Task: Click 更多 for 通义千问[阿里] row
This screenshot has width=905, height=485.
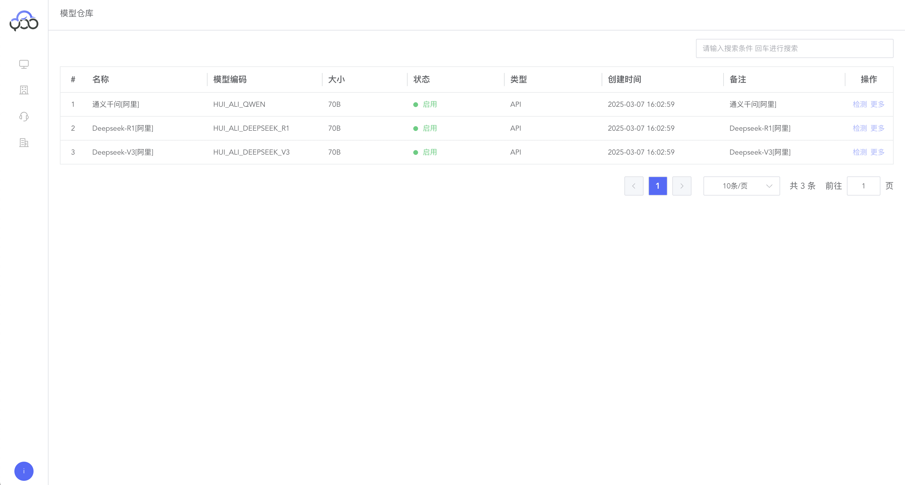Action: click(877, 104)
